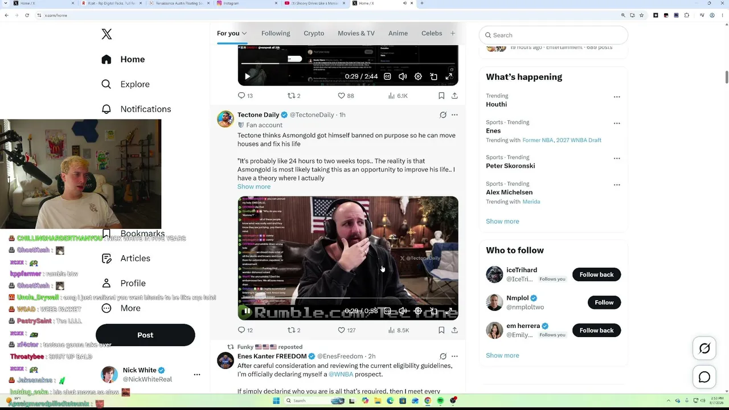Repost the post with 88 likes
Image resolution: width=729 pixels, height=410 pixels.
[x=294, y=96]
